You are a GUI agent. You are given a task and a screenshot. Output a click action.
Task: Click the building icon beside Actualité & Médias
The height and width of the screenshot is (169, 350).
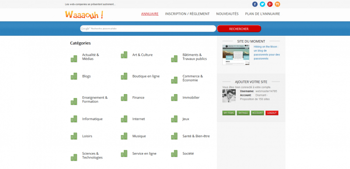tap(74, 59)
